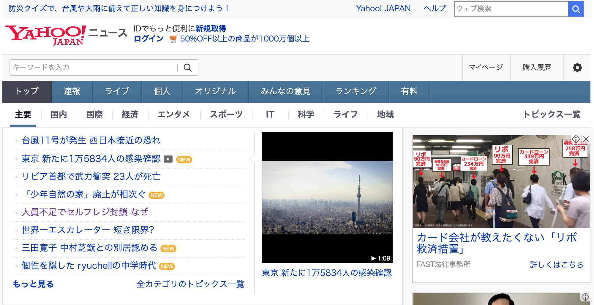594x305 pixels.
Task: Switch to the 速報 tab
Action: coord(72,92)
